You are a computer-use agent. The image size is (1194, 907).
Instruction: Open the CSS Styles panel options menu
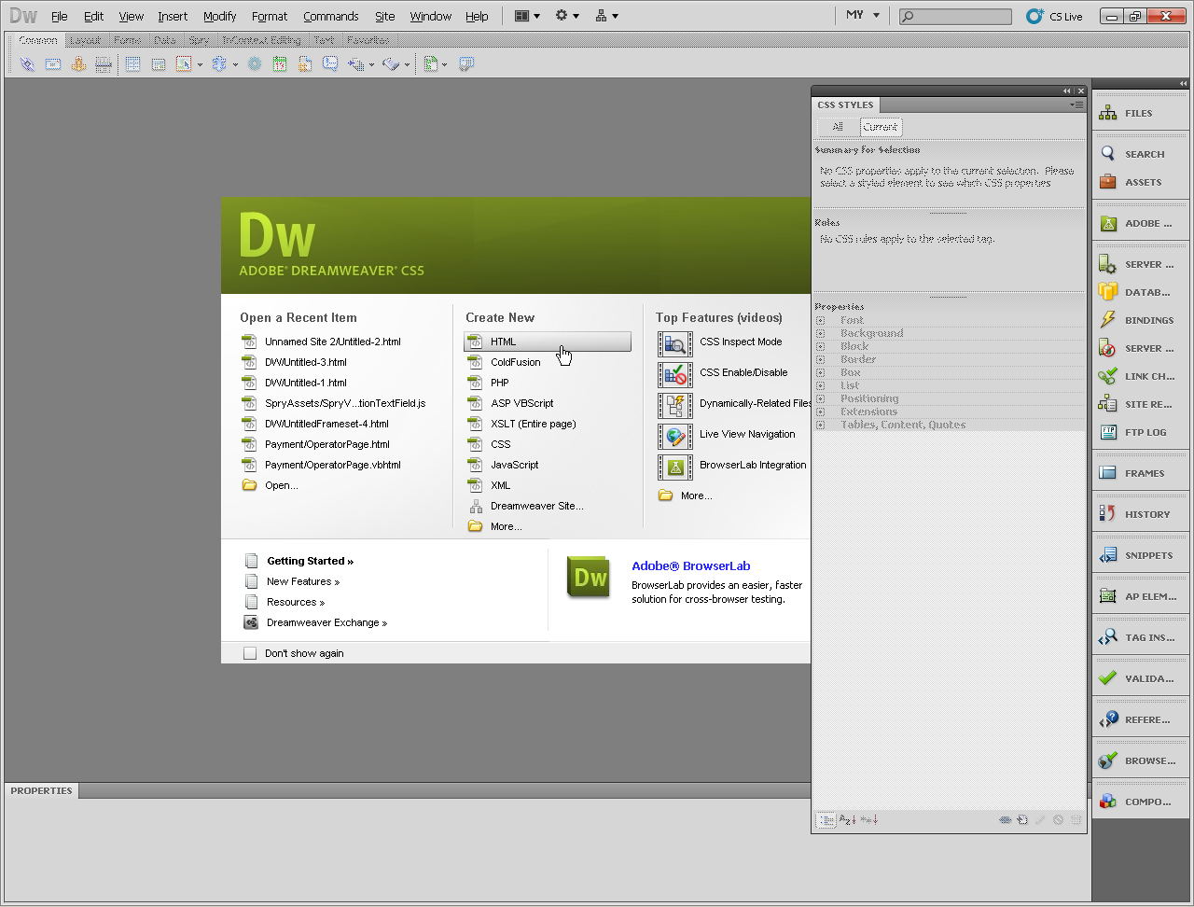1077,105
